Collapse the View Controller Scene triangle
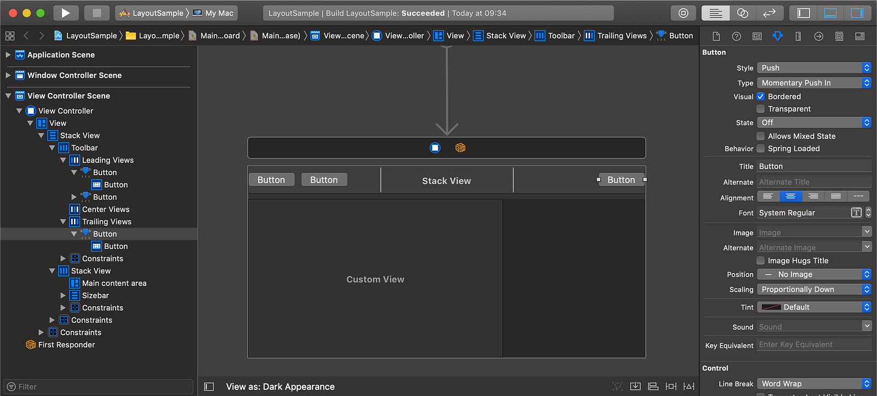877x396 pixels. [8, 96]
